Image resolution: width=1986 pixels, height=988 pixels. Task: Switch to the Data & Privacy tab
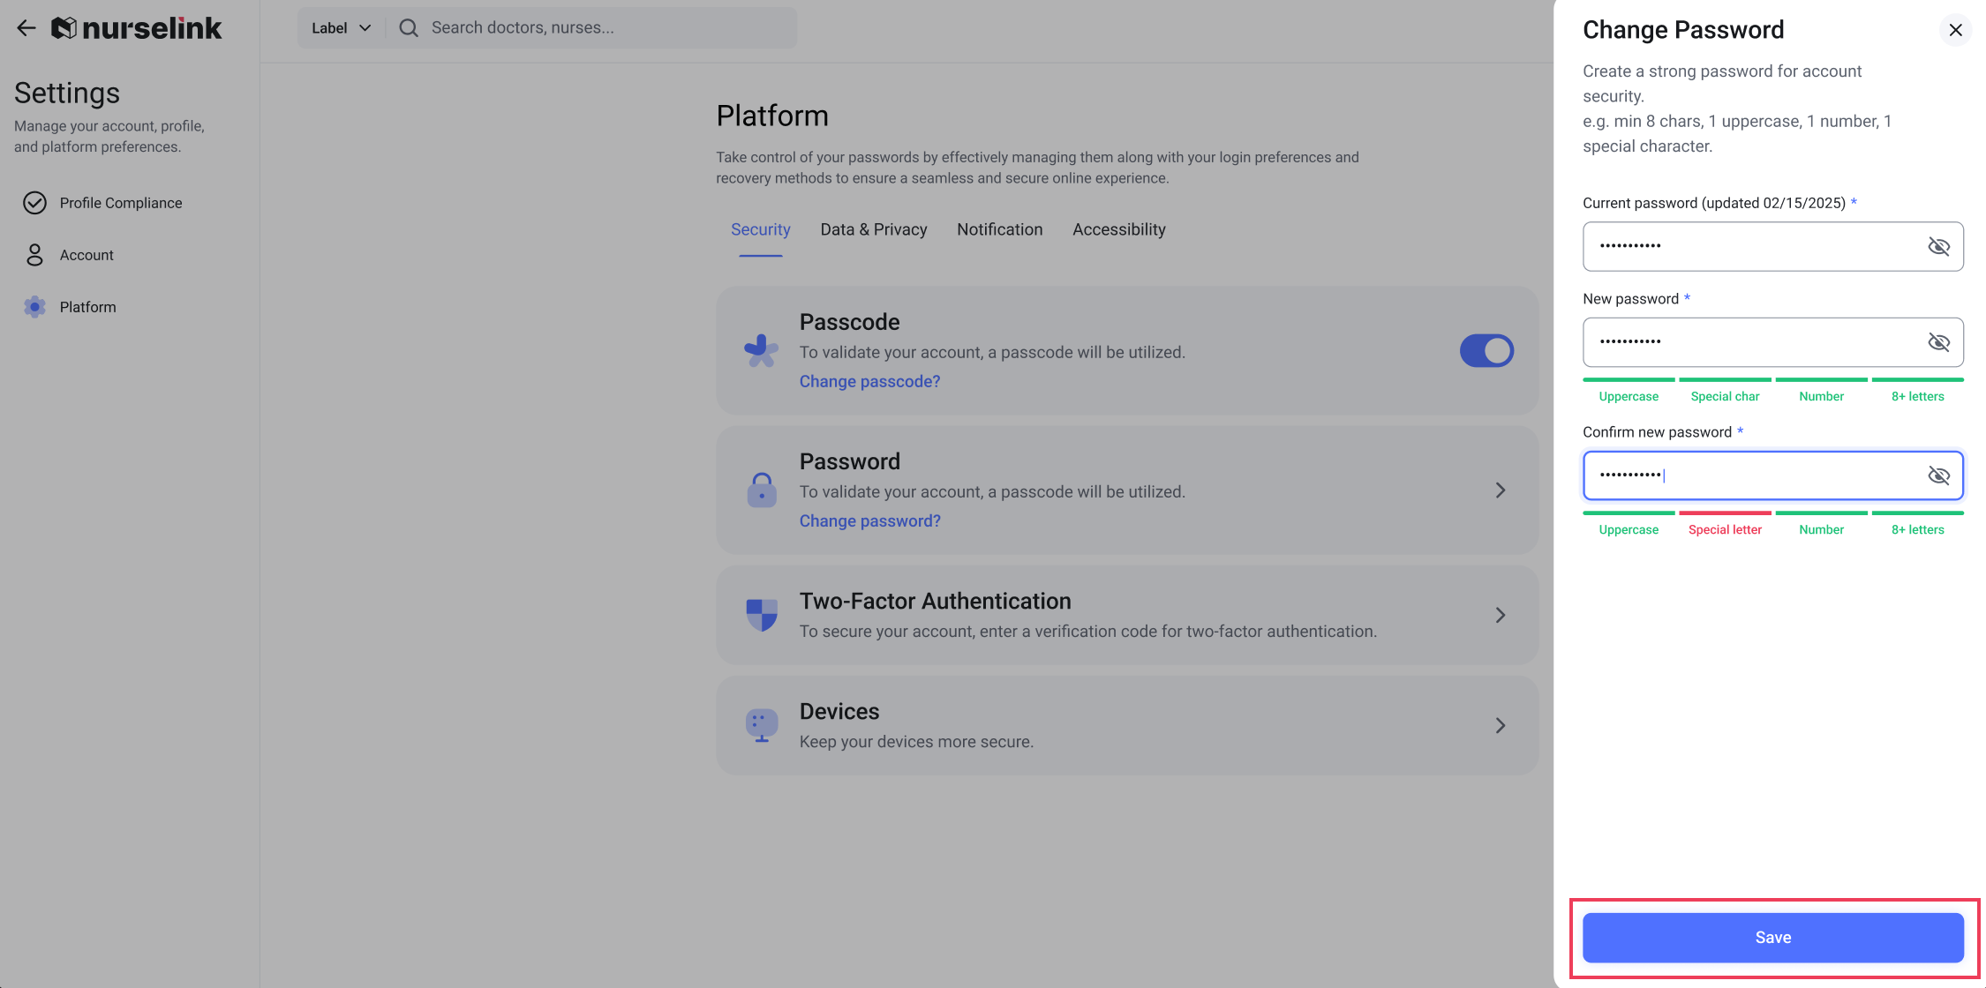pyautogui.click(x=873, y=229)
